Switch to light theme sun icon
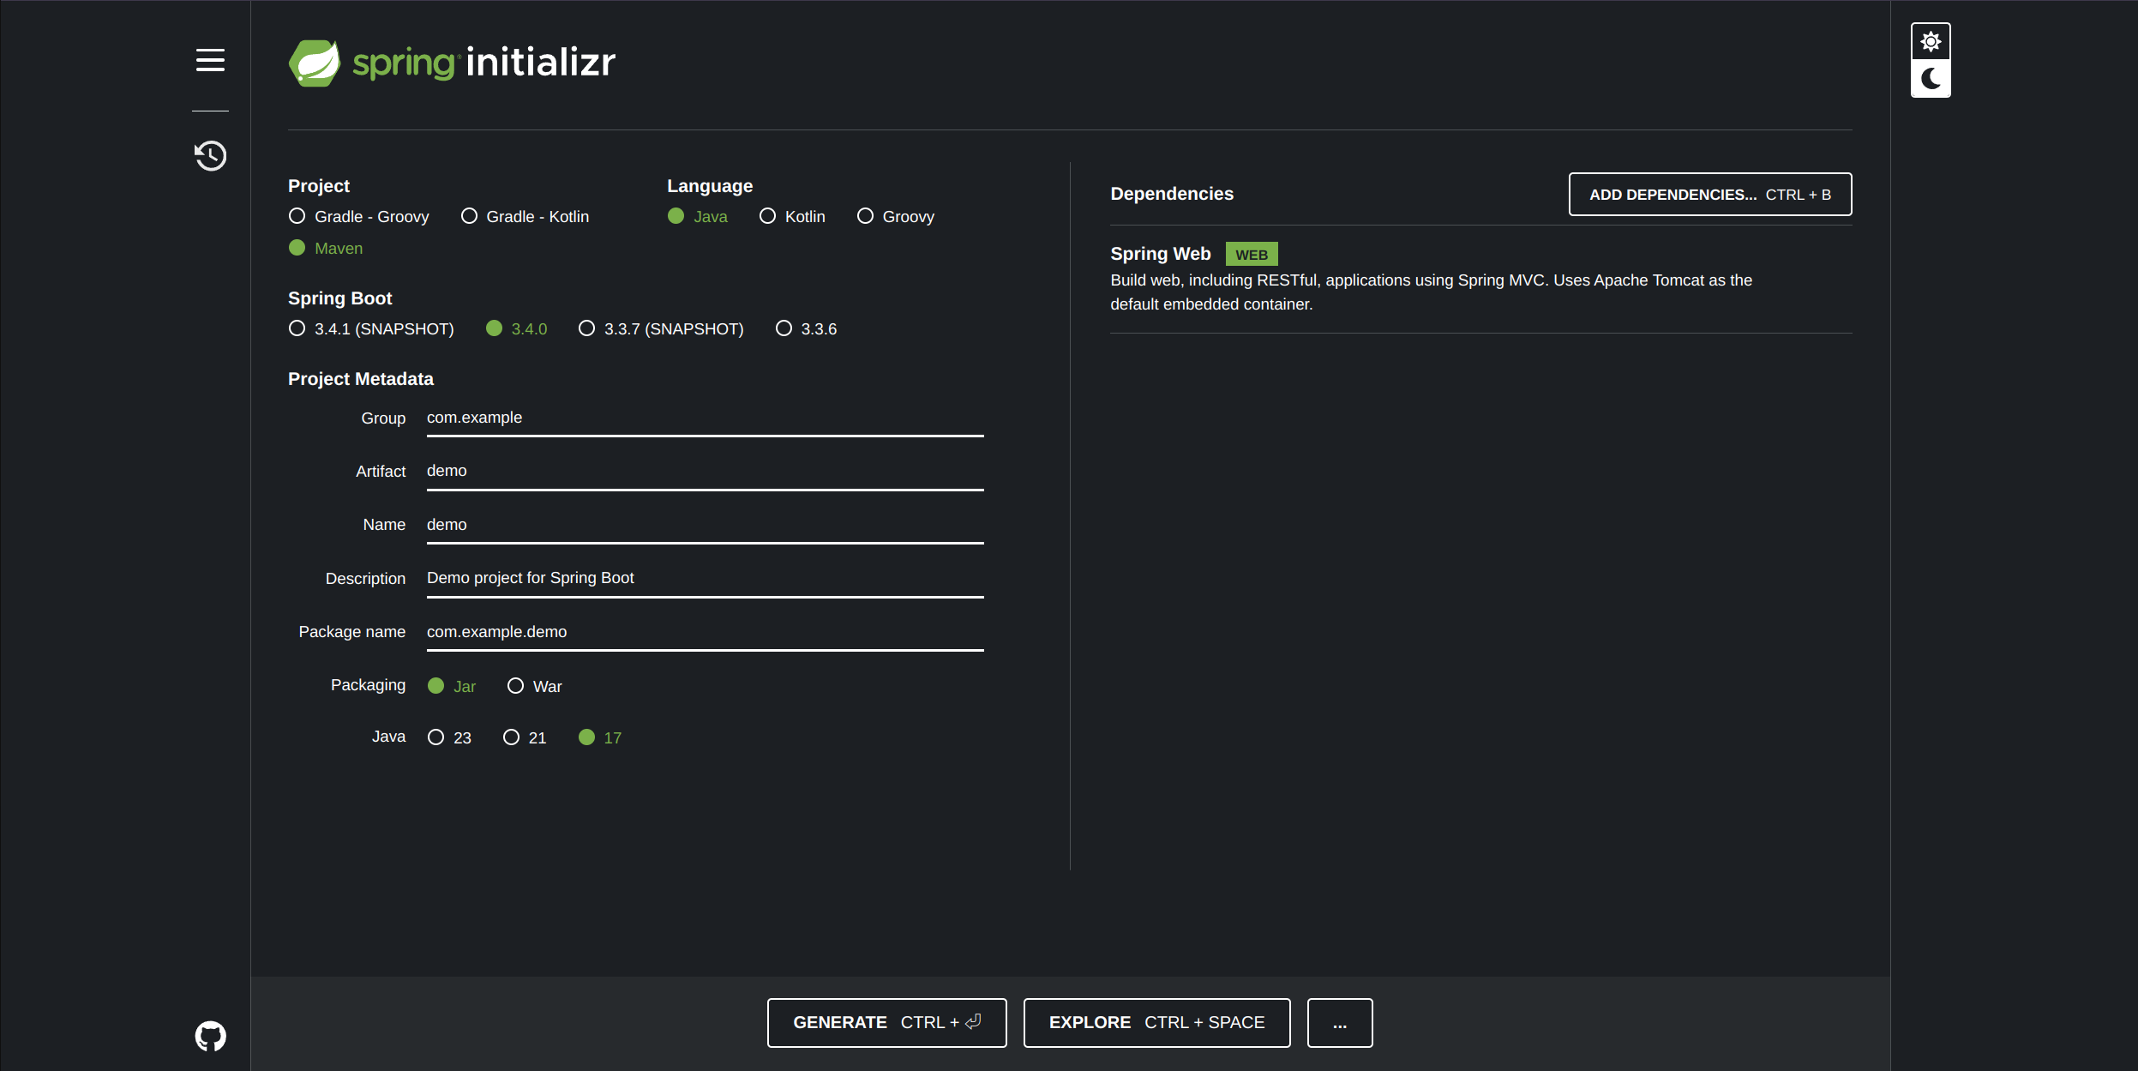This screenshot has width=2138, height=1071. coord(1931,42)
